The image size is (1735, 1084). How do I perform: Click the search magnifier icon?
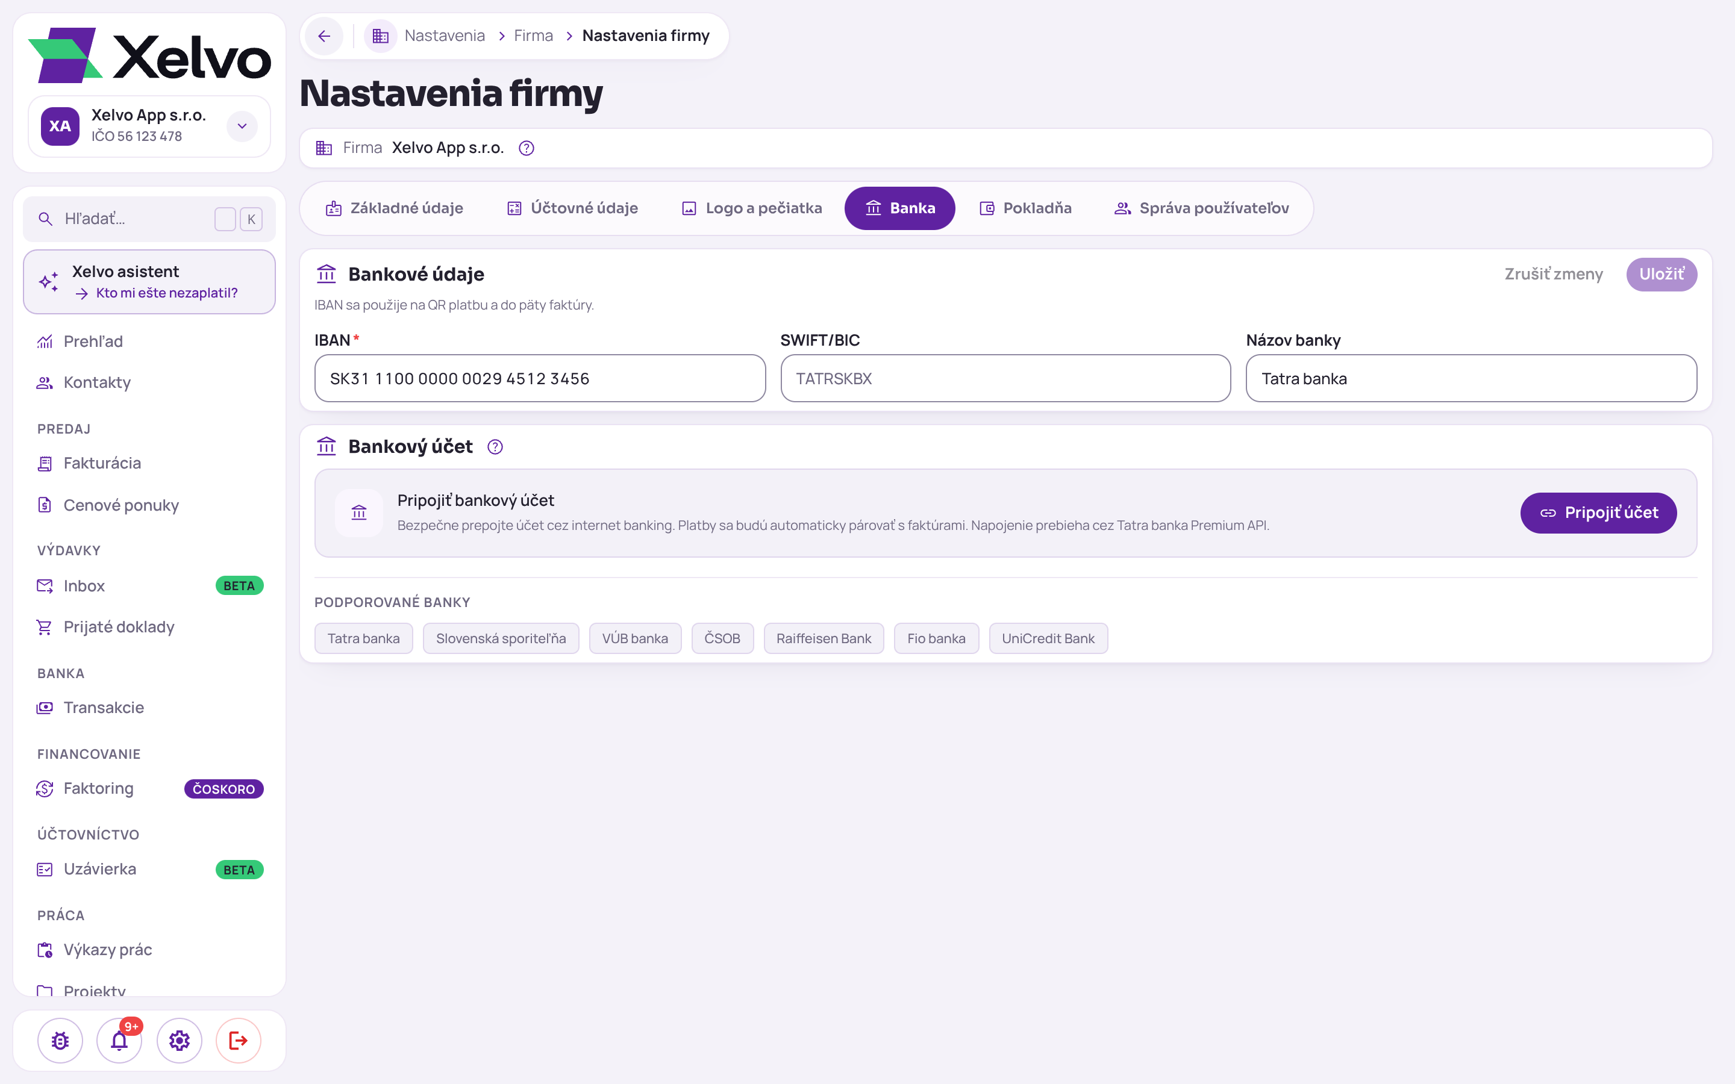click(45, 219)
